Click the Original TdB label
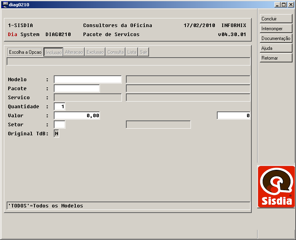 pos(28,134)
